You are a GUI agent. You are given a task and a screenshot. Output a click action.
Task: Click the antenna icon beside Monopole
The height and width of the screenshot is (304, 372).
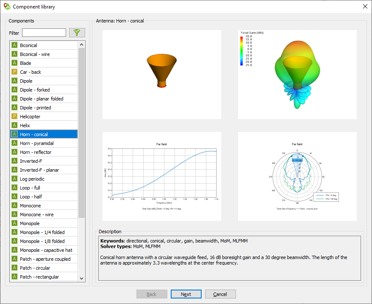point(14,223)
